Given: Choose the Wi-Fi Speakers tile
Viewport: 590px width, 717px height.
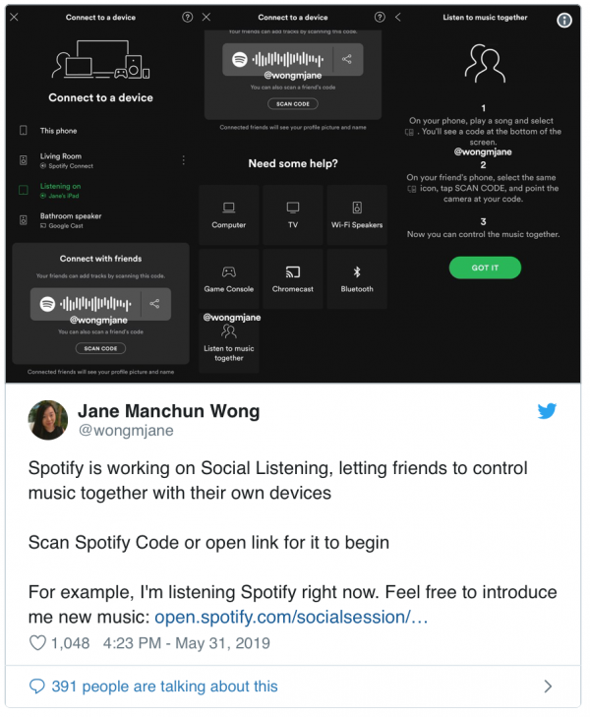Looking at the screenshot, I should (x=357, y=215).
